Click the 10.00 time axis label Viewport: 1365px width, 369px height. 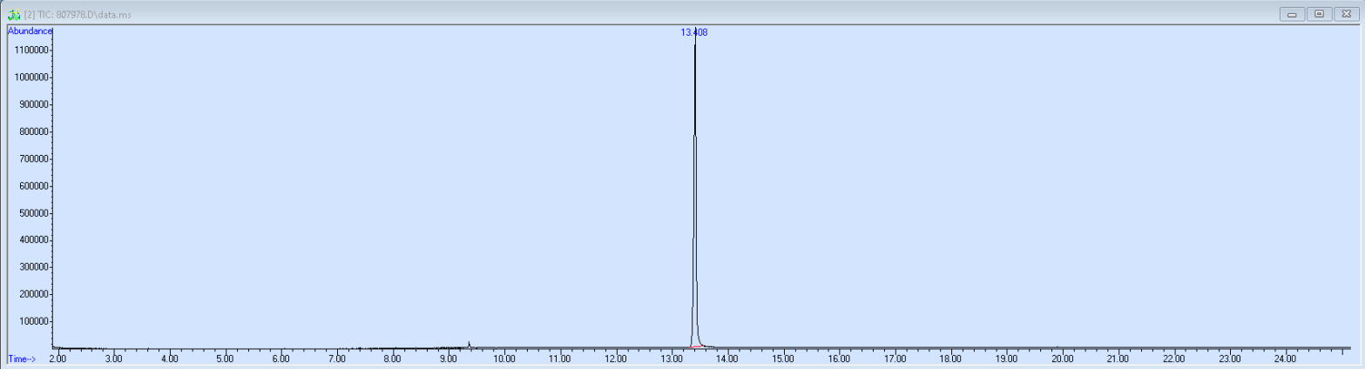[x=503, y=358]
